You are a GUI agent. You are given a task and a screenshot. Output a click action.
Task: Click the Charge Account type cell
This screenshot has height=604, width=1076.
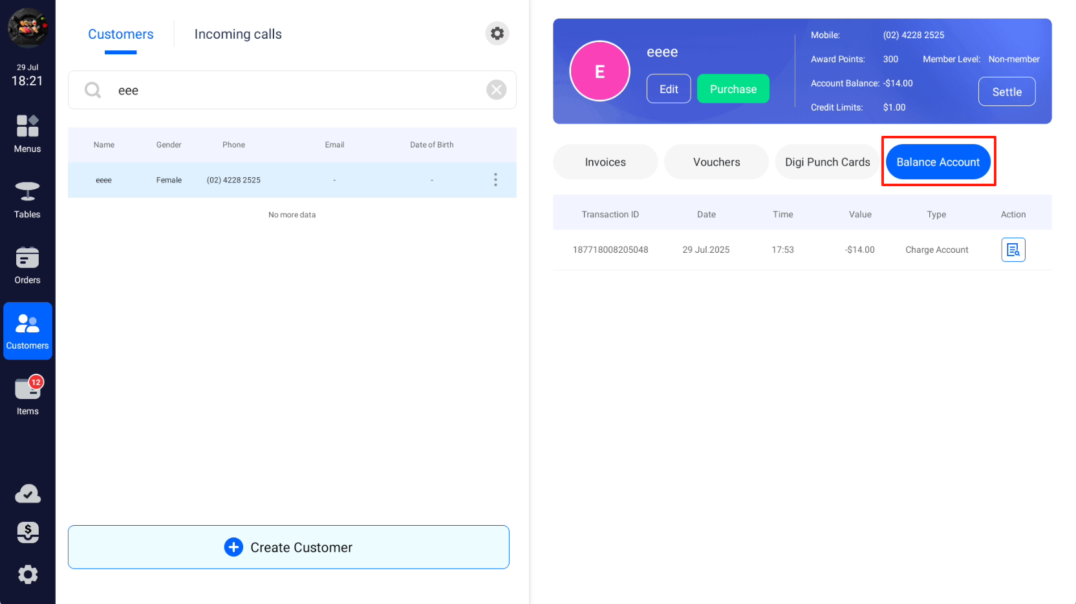click(x=936, y=250)
